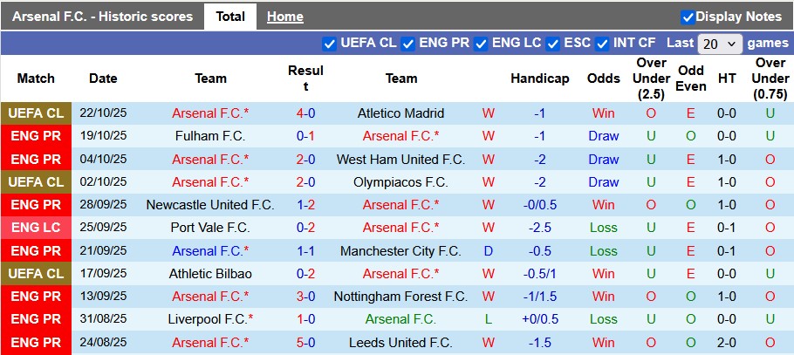Select the Total tab
Viewport: 794px width, 355px height.
pos(229,17)
